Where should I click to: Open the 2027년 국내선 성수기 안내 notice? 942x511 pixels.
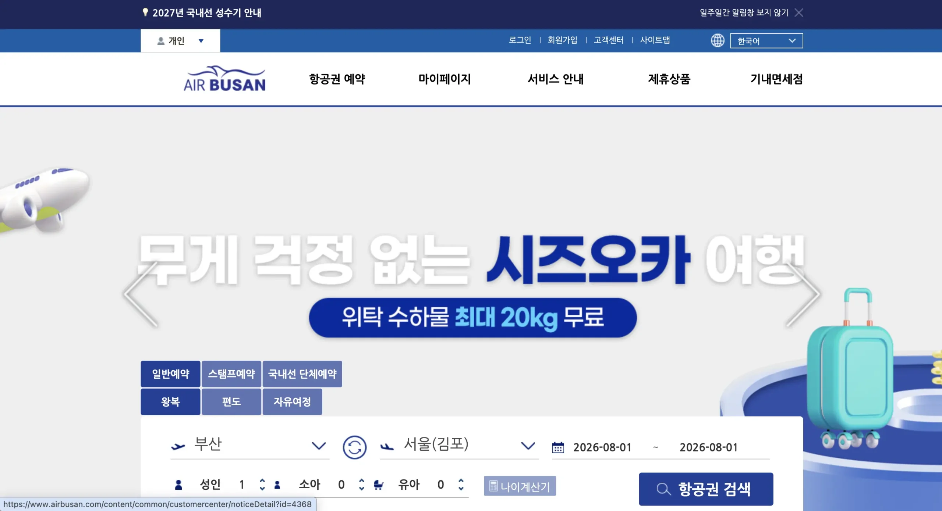[x=207, y=13]
